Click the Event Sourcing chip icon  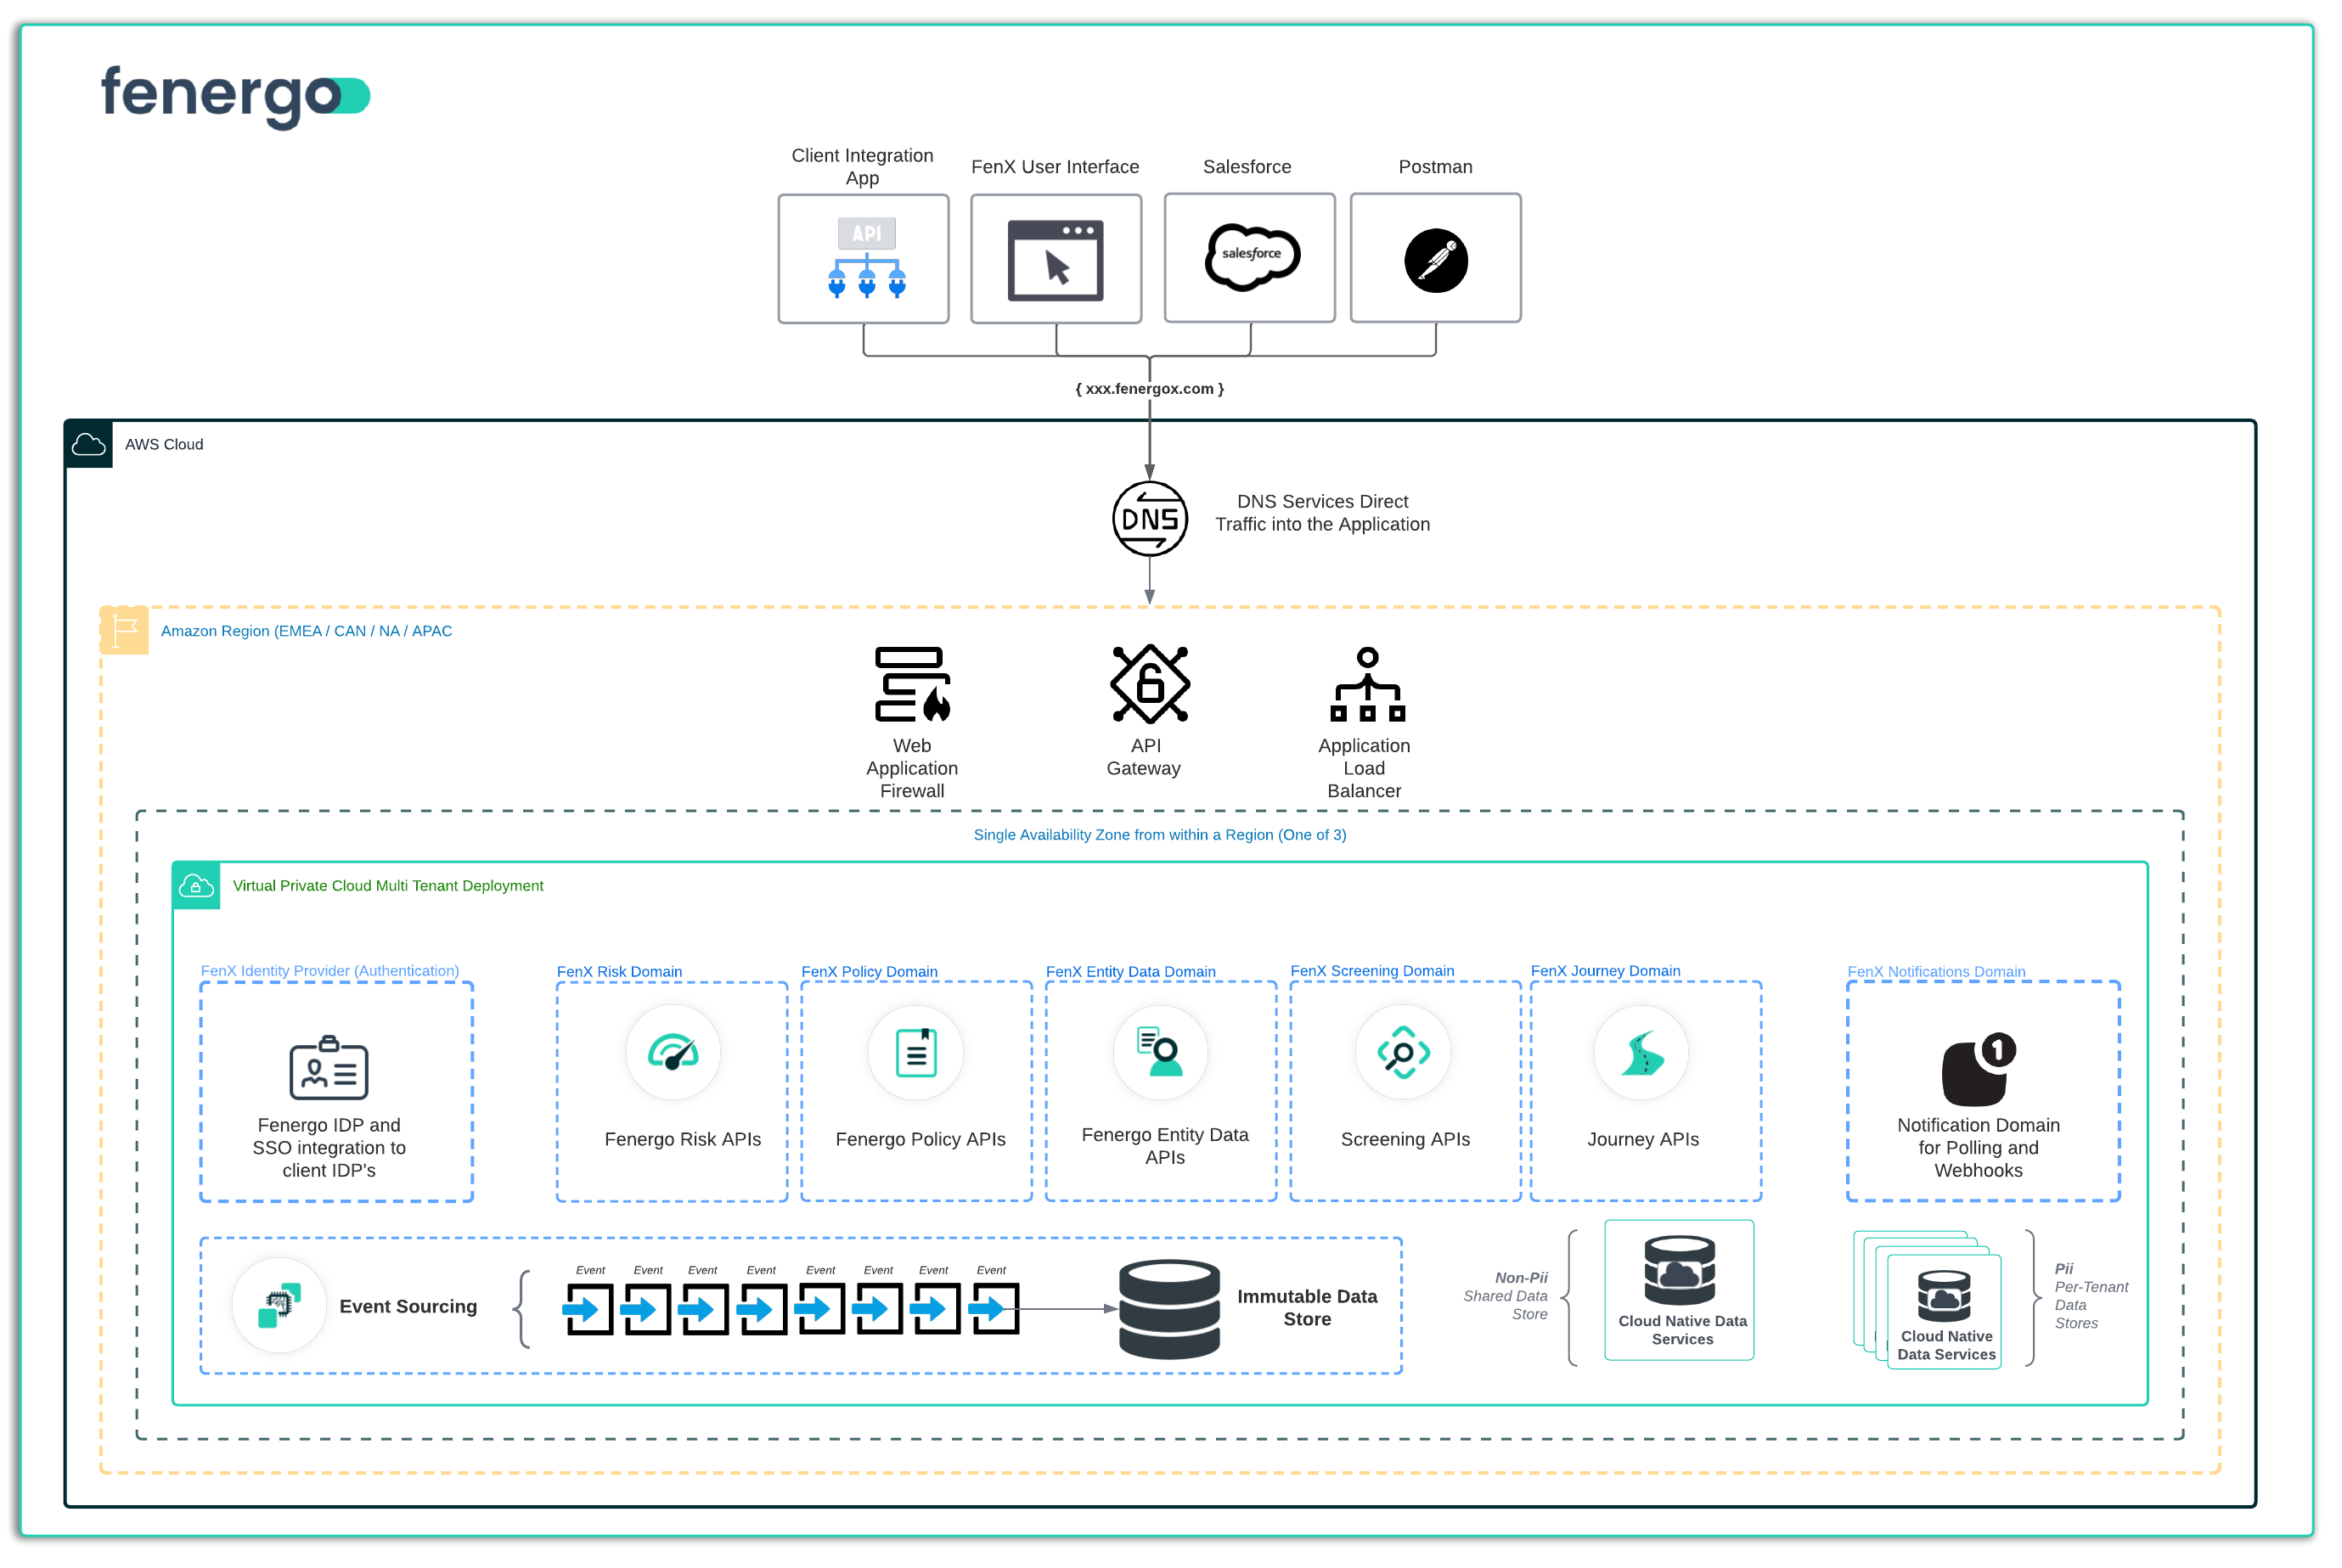coord(280,1305)
